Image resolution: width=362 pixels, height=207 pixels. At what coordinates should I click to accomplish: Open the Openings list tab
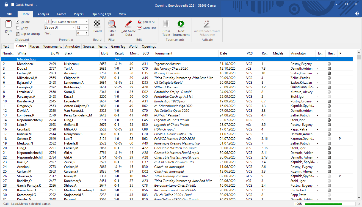point(149,47)
